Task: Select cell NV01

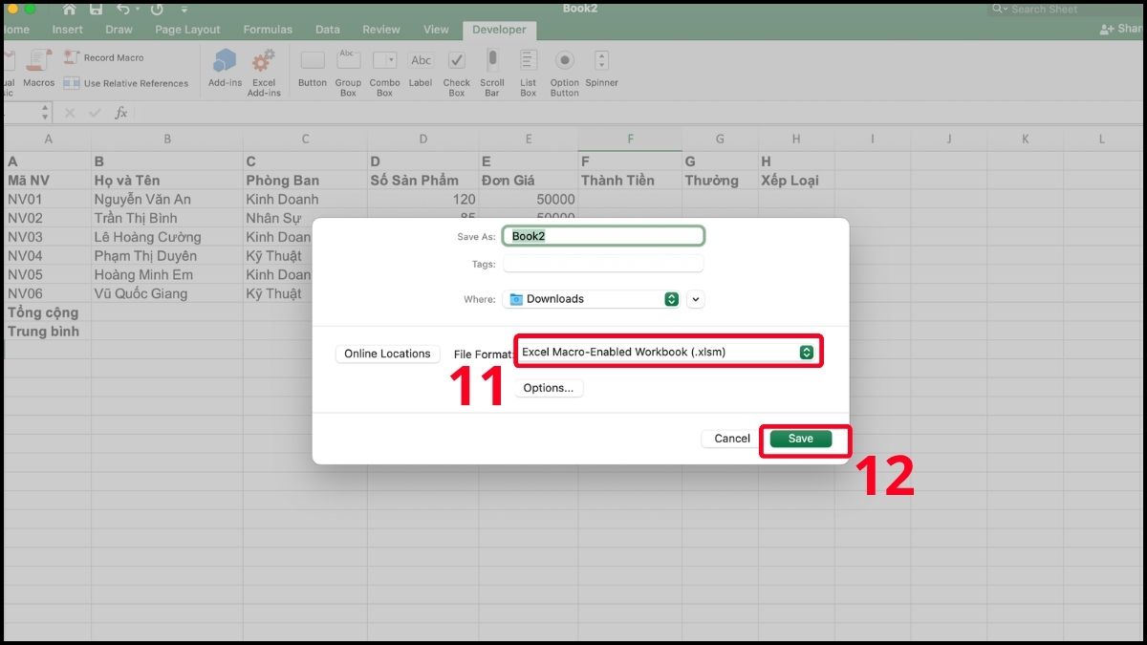Action: (x=48, y=200)
